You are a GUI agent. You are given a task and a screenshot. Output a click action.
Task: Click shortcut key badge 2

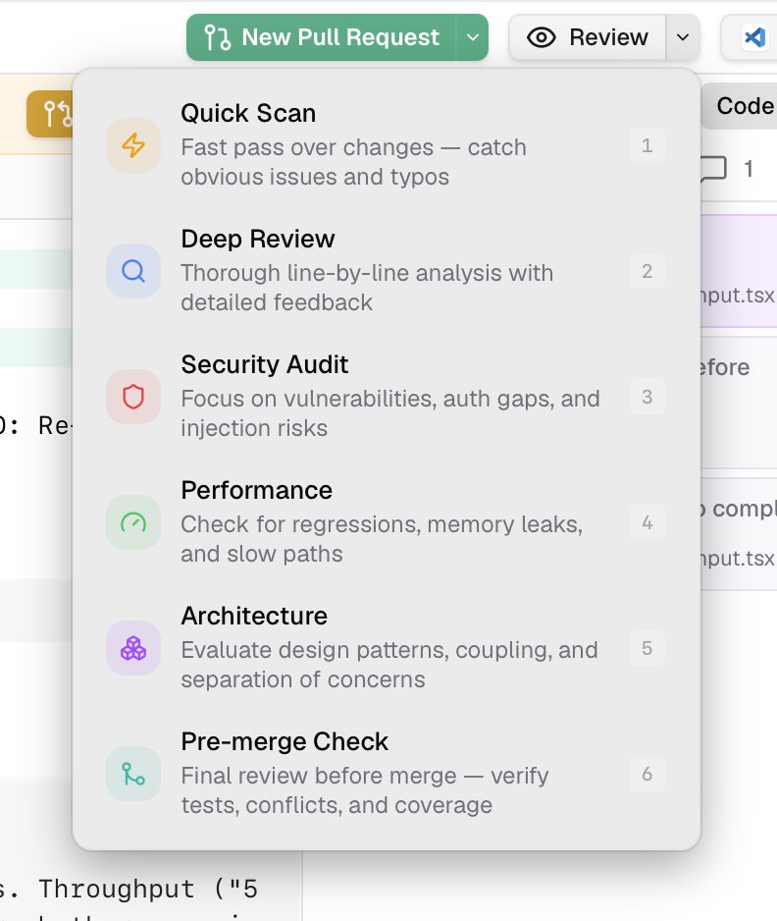click(647, 271)
